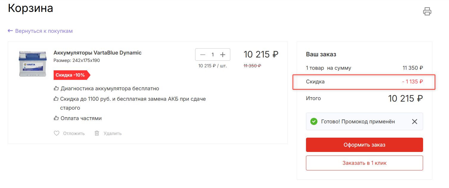Click thumbs-up icon beside 'Скидка до 1100 руб.'

[x=56, y=99]
